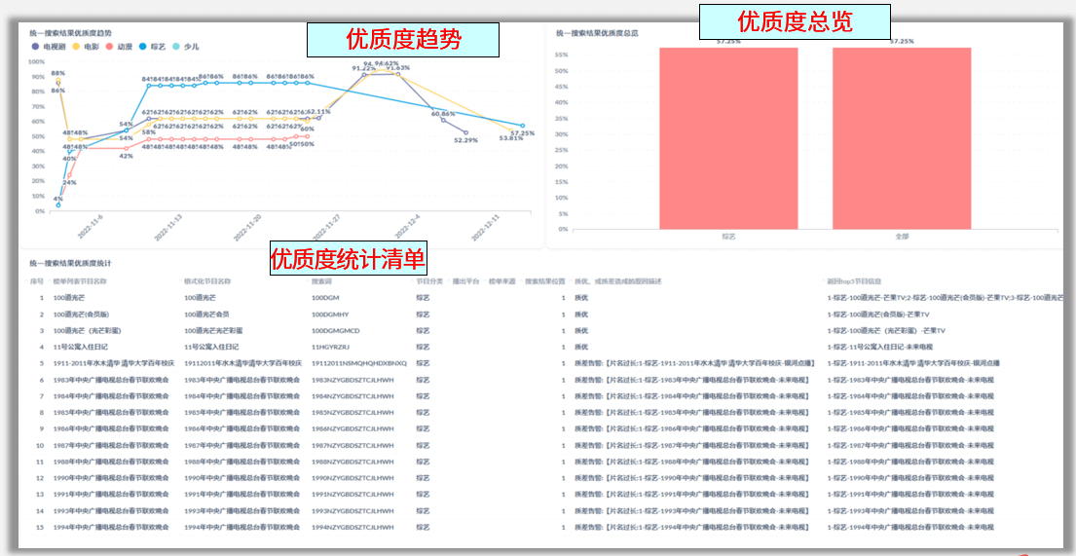Toggle the 少儿 legend series
The width and height of the screenshot is (1076, 556).
click(191, 46)
